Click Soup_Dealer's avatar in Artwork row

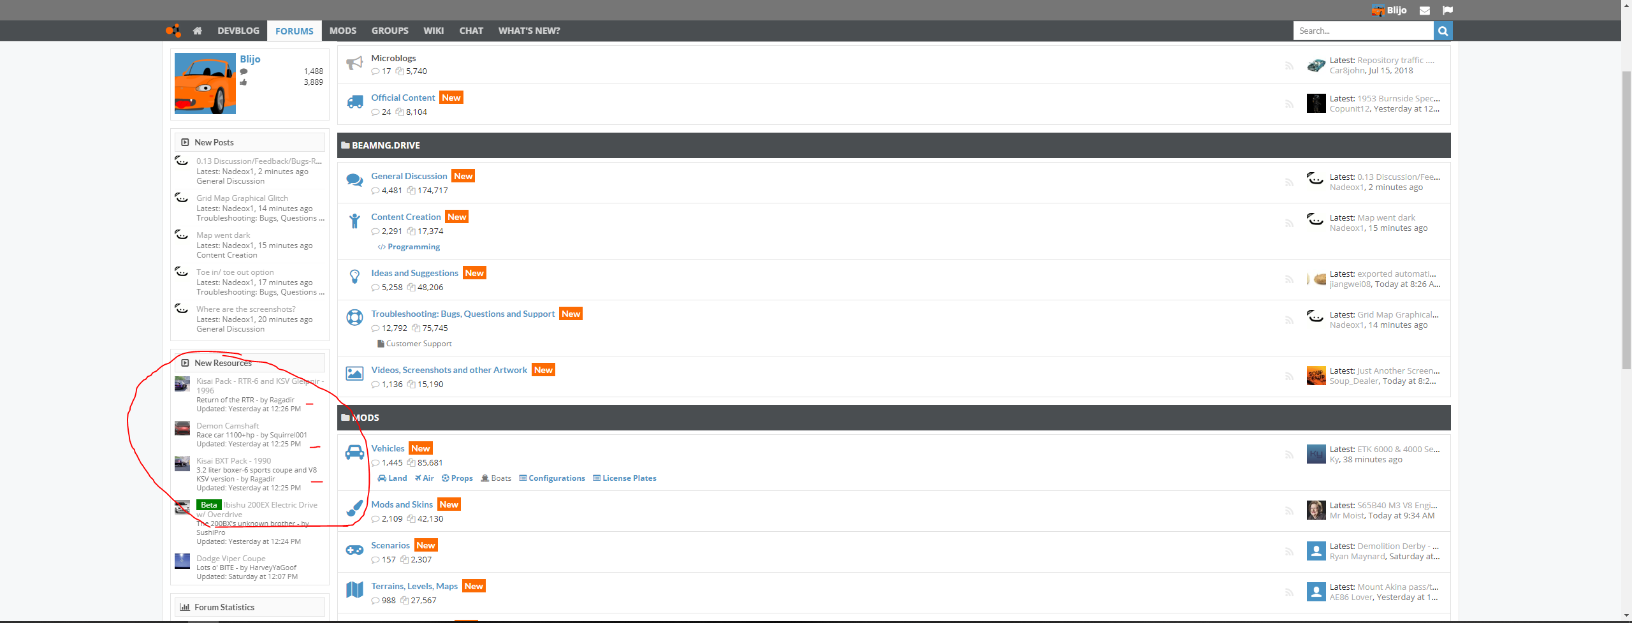pyautogui.click(x=1316, y=376)
